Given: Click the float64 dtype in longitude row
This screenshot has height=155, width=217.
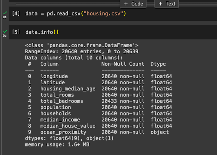Looking at the screenshot, I should [x=161, y=76].
